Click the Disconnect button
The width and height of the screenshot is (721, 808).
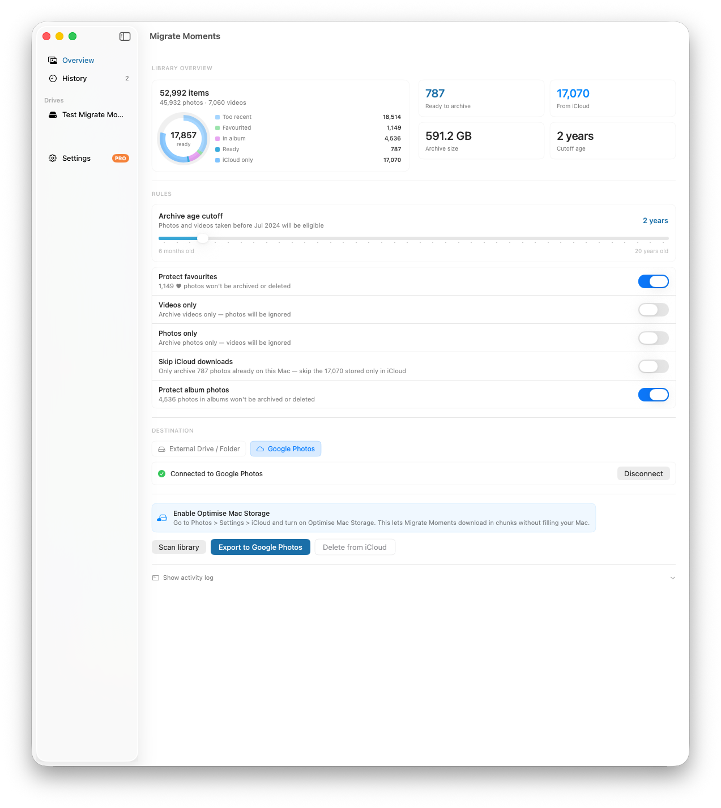click(x=643, y=473)
